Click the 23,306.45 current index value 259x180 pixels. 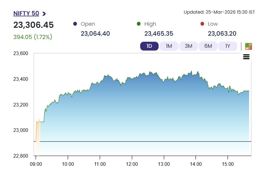tap(33, 25)
